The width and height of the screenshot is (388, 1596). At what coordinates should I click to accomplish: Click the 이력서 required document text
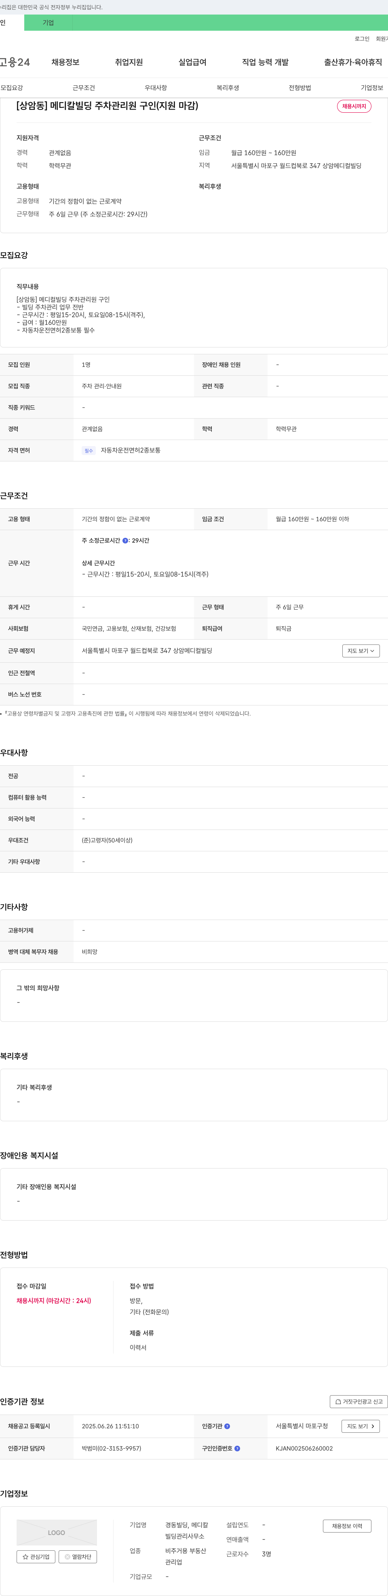click(137, 1347)
